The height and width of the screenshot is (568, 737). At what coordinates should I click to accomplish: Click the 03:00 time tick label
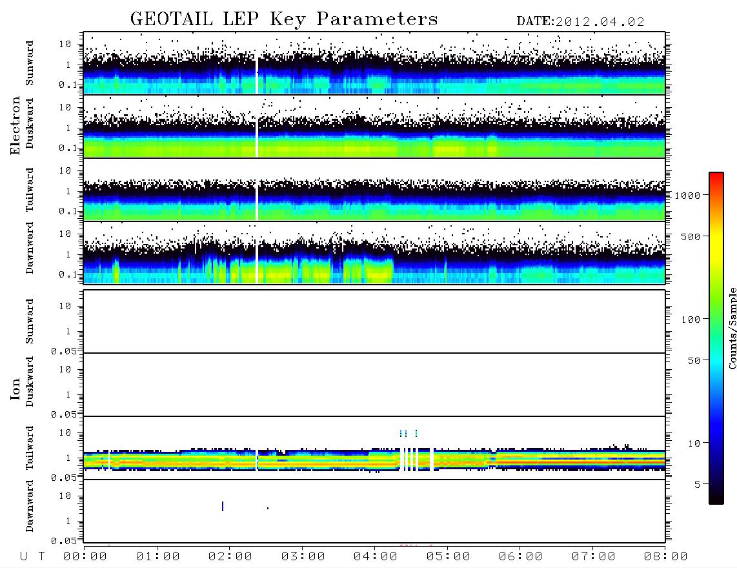[303, 557]
